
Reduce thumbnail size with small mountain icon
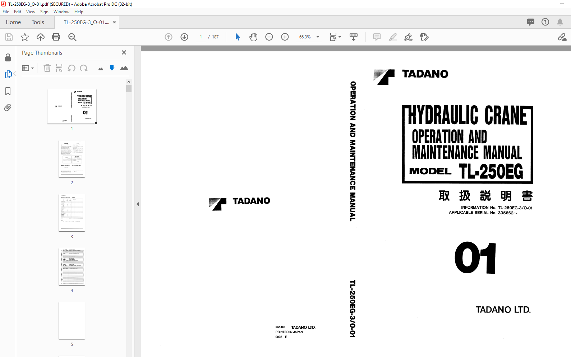(101, 69)
